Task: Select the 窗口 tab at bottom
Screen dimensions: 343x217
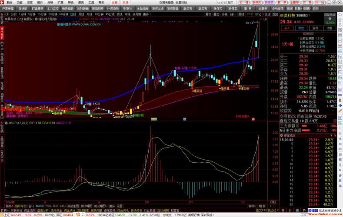Action: click(x=31, y=206)
